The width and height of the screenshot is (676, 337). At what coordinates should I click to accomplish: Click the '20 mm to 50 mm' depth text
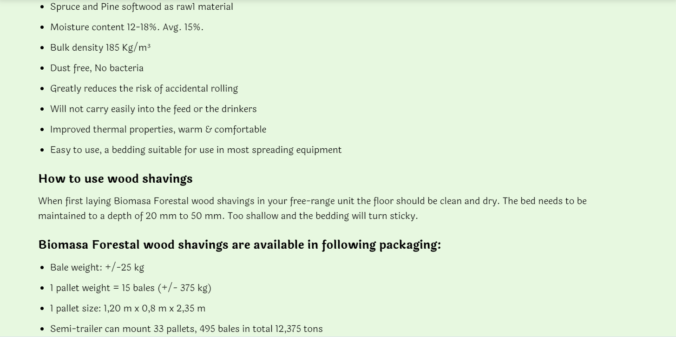(x=185, y=216)
